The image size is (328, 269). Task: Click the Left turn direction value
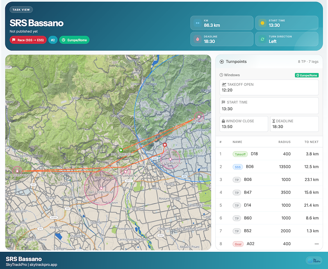[273, 41]
